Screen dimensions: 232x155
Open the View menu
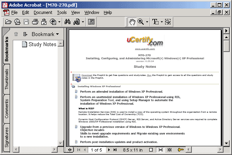(75, 12)
